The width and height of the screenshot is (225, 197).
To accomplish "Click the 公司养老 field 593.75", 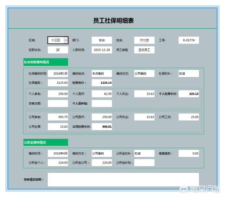I will point(58,117).
